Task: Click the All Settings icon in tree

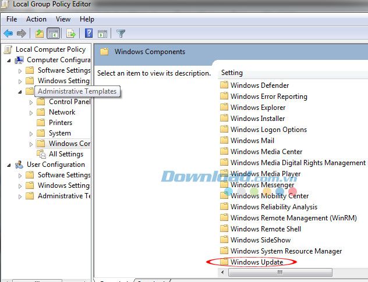Action: (41, 154)
